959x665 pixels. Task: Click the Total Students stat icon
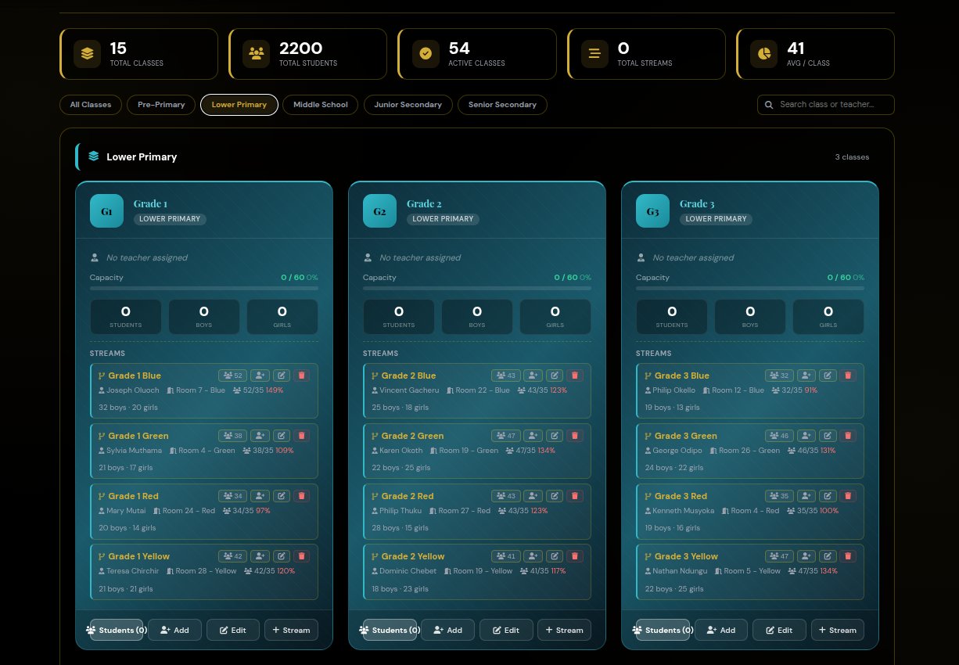[256, 53]
